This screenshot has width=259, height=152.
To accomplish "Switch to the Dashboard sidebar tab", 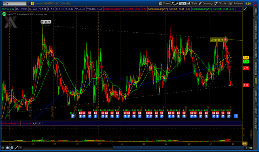I will (x=256, y=96).
